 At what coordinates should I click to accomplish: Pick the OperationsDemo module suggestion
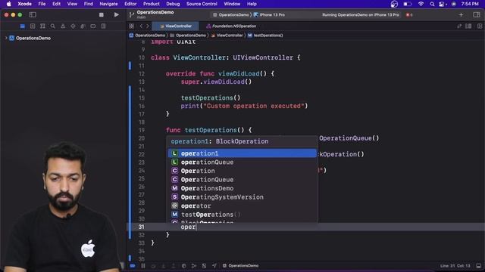click(x=242, y=188)
